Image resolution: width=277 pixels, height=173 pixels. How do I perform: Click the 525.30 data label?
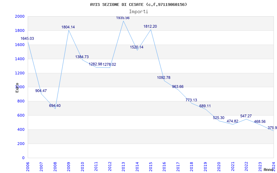219,118
